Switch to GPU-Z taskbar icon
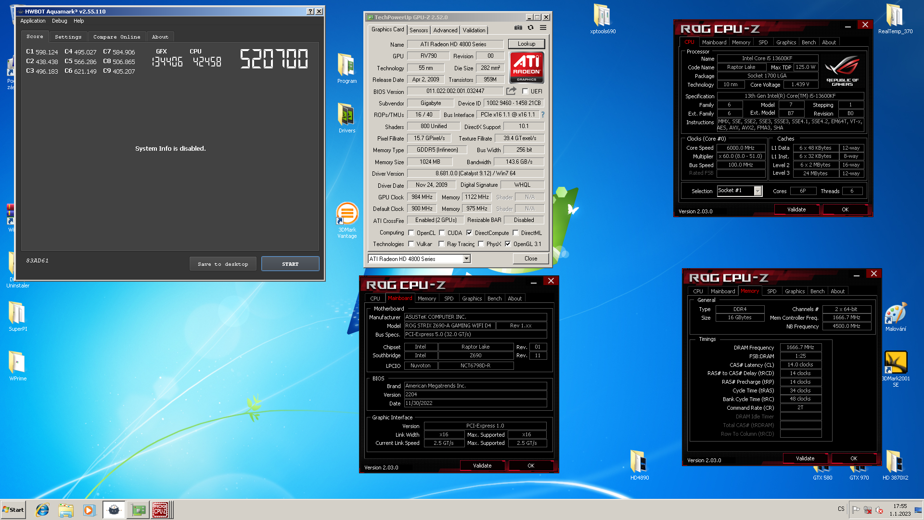This screenshot has height=520, width=924. coord(138,510)
